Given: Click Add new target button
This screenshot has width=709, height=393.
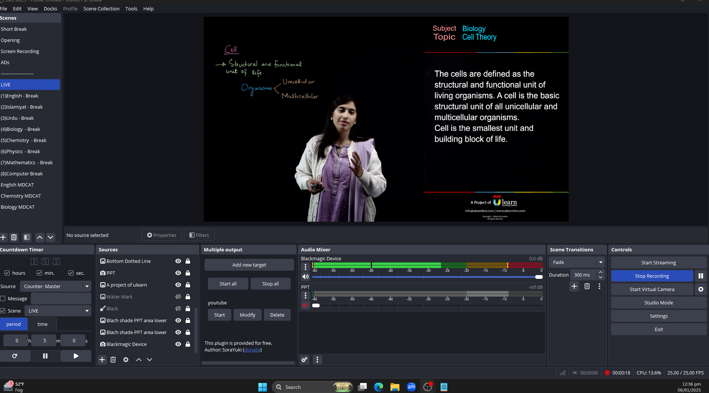Looking at the screenshot, I should tap(249, 265).
